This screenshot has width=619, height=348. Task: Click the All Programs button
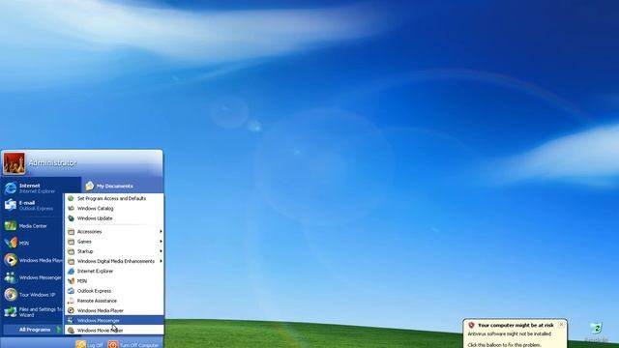[x=32, y=330]
